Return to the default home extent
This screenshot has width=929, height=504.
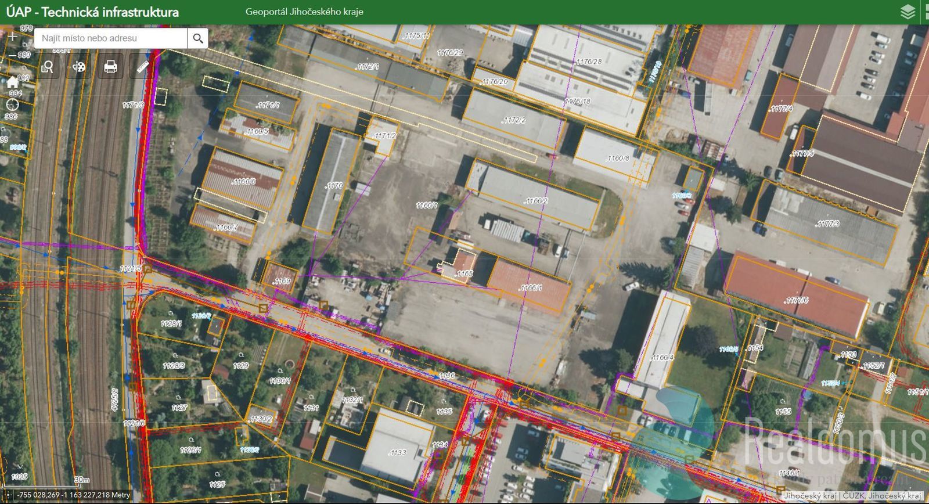point(12,82)
